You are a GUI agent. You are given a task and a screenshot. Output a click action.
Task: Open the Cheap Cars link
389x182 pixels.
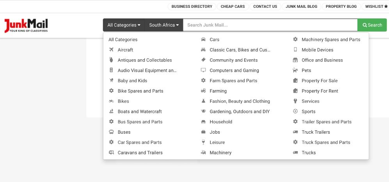tap(233, 7)
